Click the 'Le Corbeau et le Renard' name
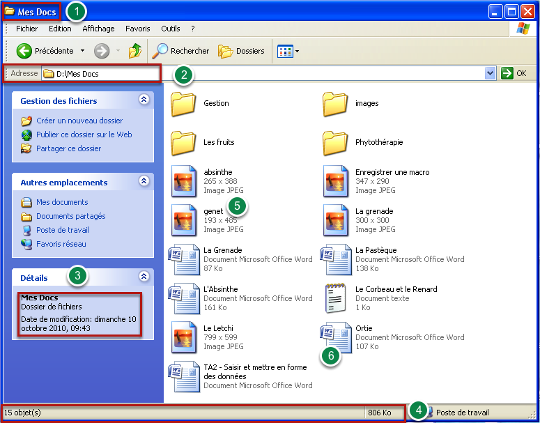The width and height of the screenshot is (540, 423). click(x=396, y=289)
